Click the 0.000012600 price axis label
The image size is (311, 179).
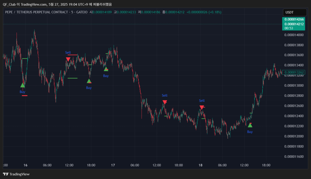click(294, 106)
